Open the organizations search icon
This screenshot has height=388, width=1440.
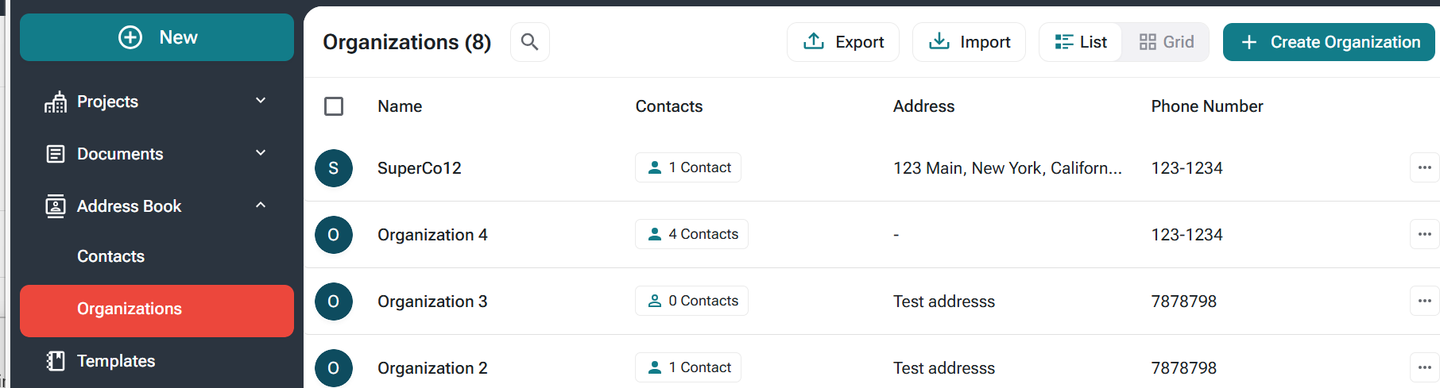point(529,42)
